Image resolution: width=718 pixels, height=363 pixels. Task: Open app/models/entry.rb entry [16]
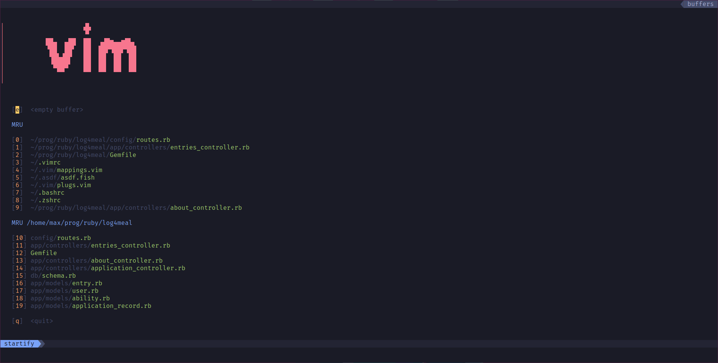click(66, 283)
